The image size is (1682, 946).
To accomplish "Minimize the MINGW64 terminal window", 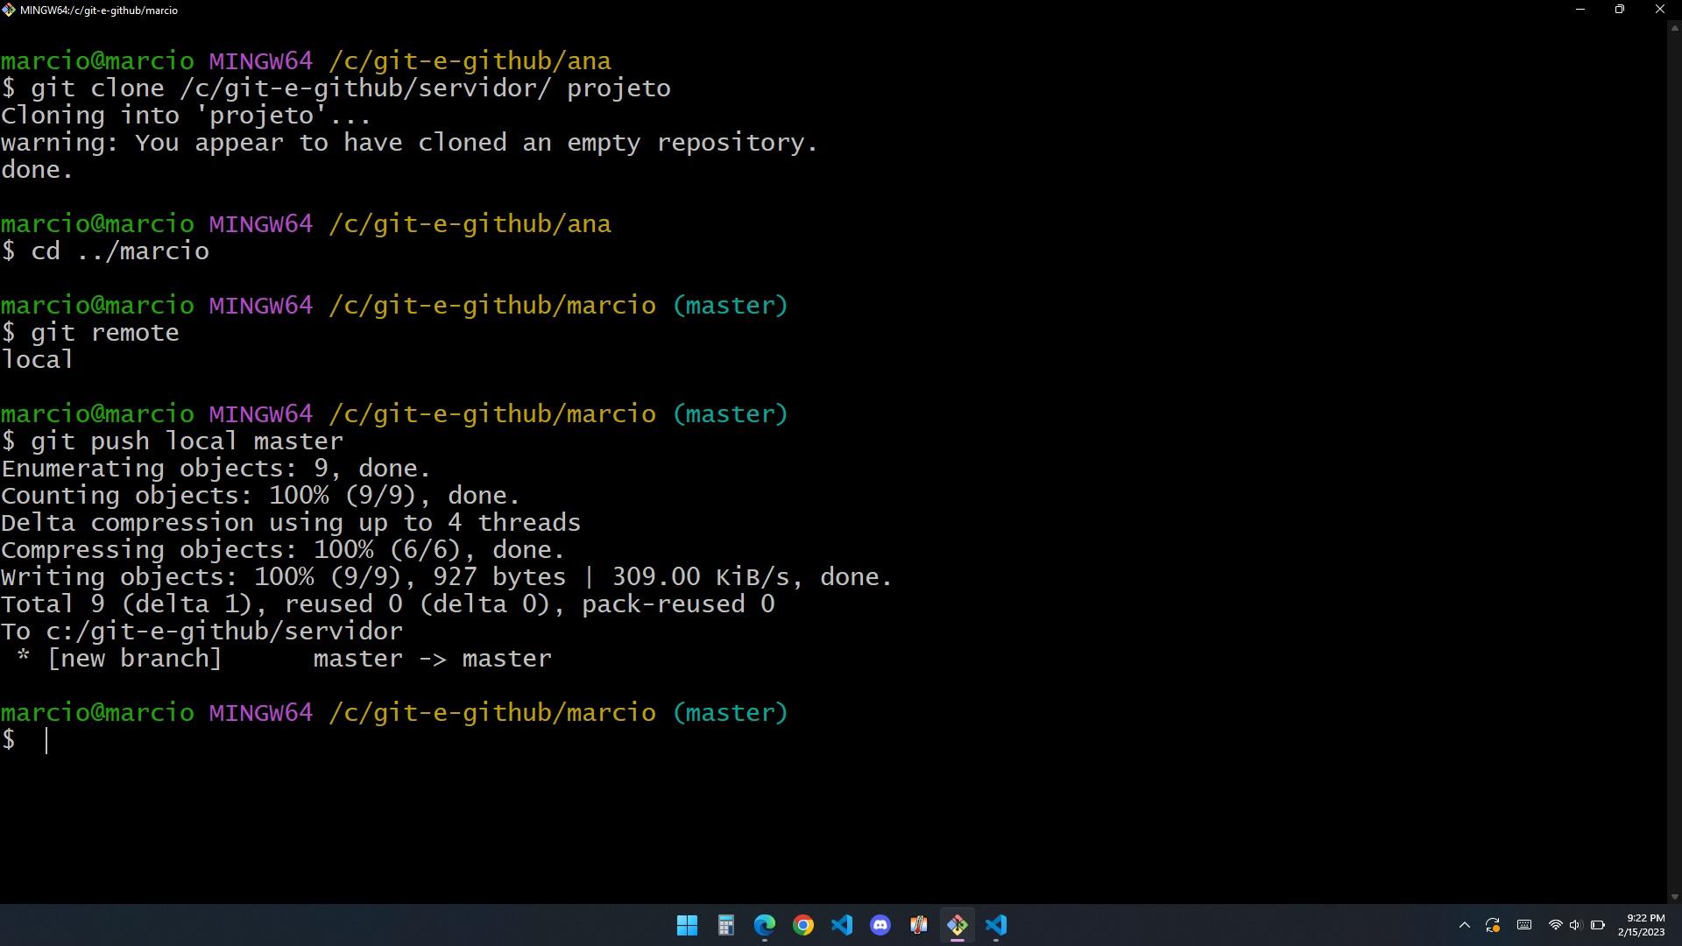I will (x=1580, y=10).
